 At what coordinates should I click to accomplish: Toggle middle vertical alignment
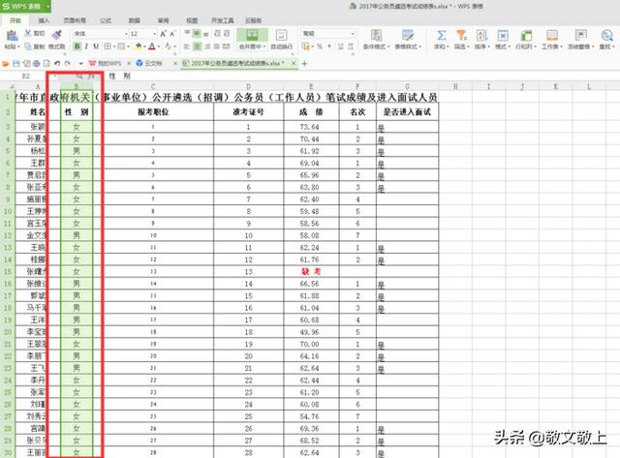point(197,34)
